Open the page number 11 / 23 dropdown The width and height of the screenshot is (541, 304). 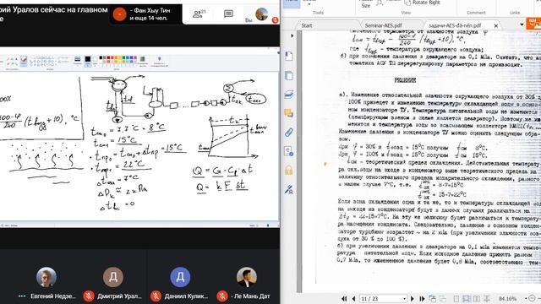[404, 299]
